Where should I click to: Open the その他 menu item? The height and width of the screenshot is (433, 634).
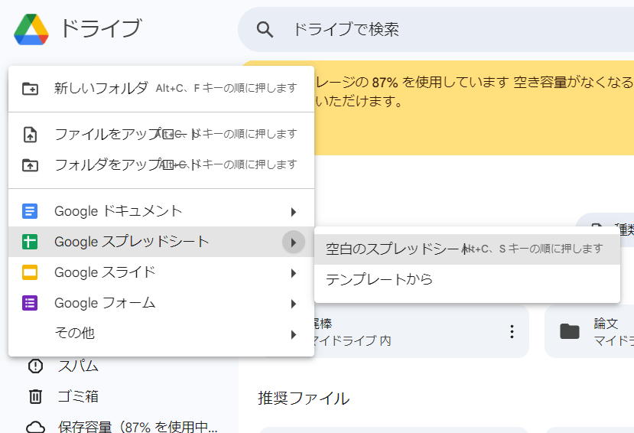click(161, 334)
